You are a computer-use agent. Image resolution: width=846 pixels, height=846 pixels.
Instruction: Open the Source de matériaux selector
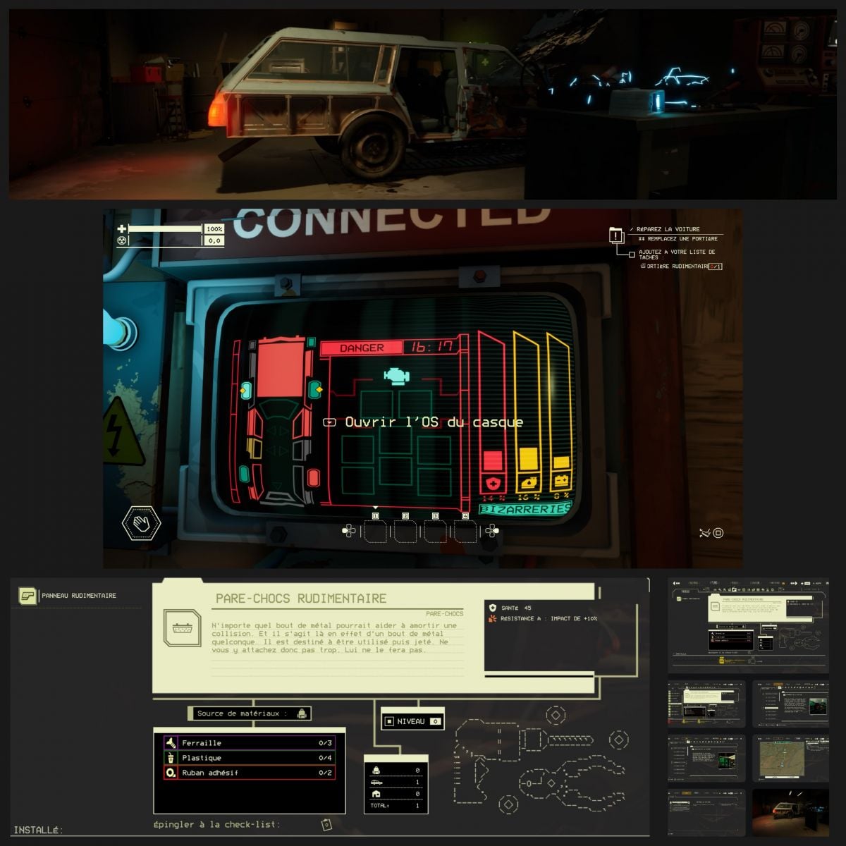point(250,713)
